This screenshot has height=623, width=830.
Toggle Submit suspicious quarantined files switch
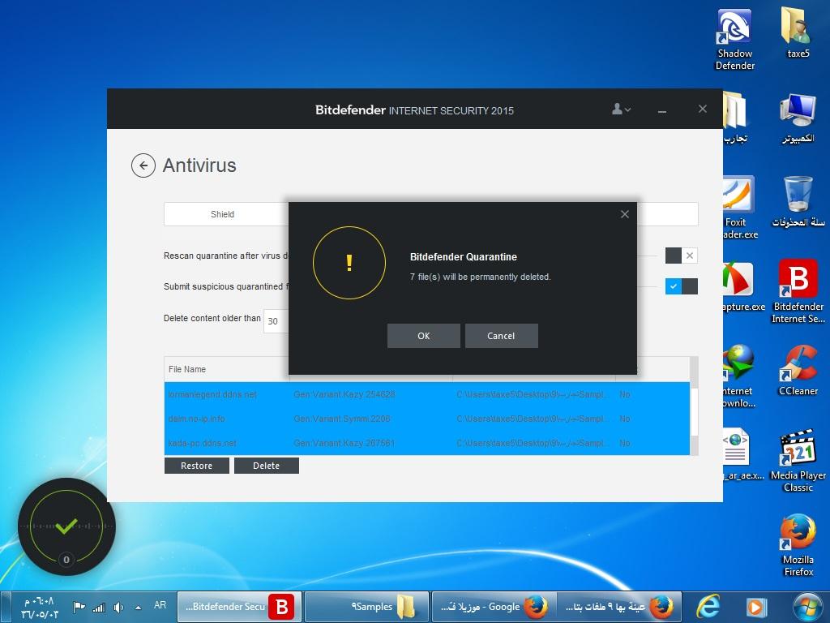tap(681, 286)
